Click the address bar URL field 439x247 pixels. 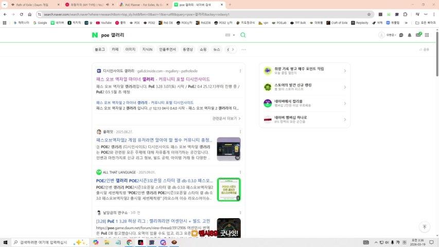pyautogui.click(x=204, y=14)
